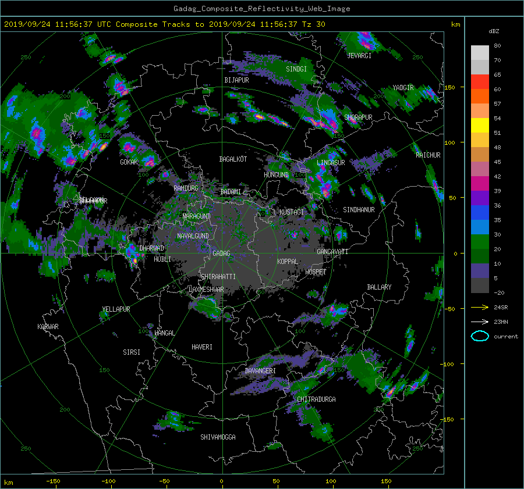Click the BADAMI city label
This screenshot has width=524, height=489.
(231, 192)
